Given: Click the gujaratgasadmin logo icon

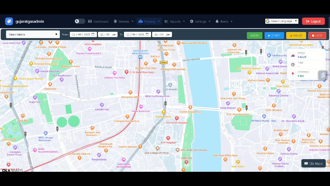Looking at the screenshot, I should (x=9, y=21).
